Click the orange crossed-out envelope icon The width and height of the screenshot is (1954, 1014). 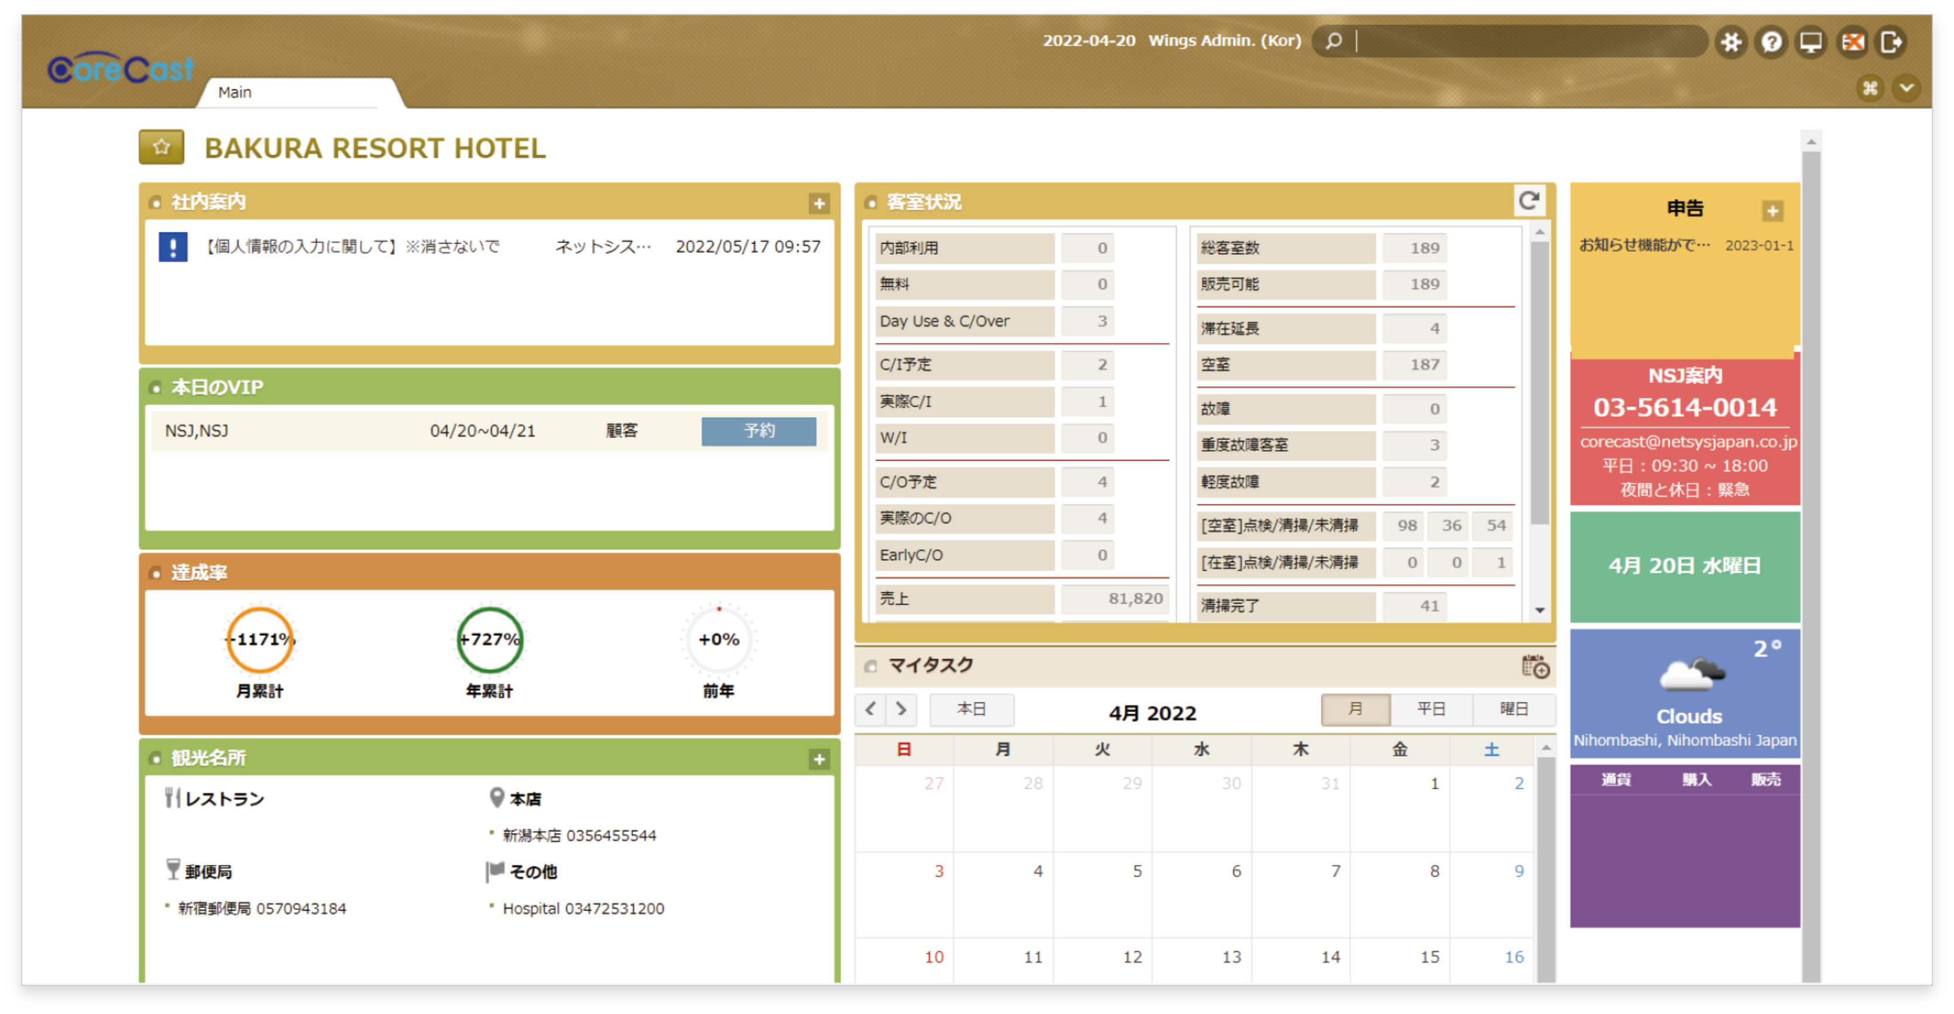(1851, 42)
